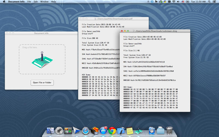
Task: Open Launchpad rocket icon in Dock
Action: pyautogui.click(x=59, y=131)
